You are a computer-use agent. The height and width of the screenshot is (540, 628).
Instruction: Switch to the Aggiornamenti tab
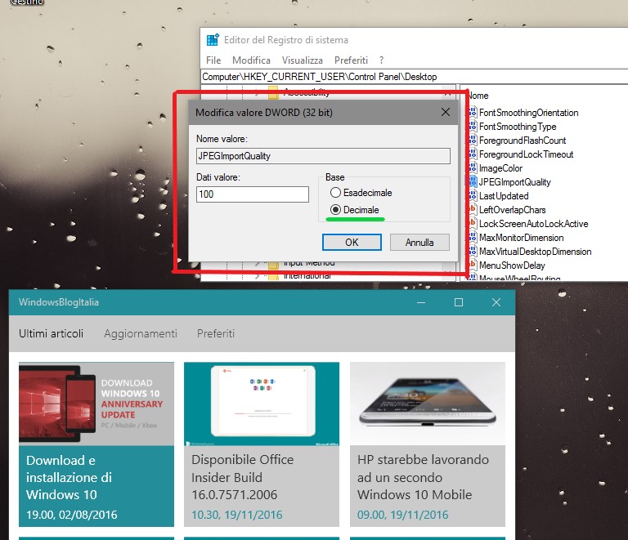click(x=141, y=333)
